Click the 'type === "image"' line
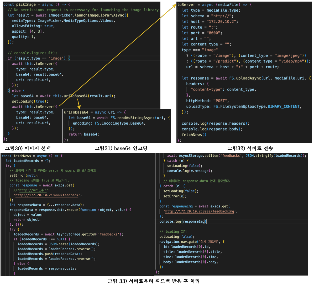314x285 pixels. tap(200, 50)
